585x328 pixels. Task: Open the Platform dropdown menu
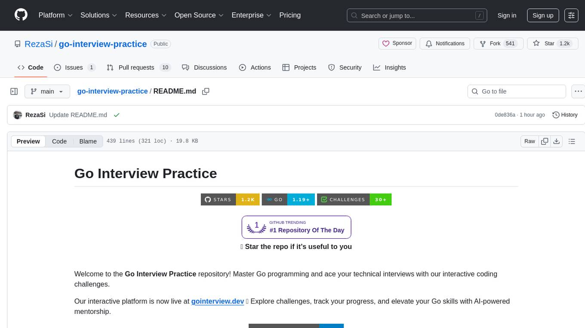click(x=55, y=15)
